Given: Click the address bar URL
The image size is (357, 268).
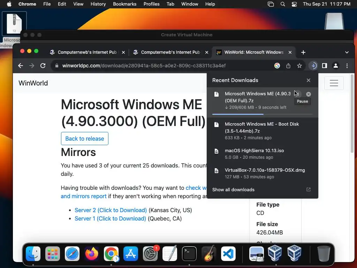Looking at the screenshot, I should (144, 66).
